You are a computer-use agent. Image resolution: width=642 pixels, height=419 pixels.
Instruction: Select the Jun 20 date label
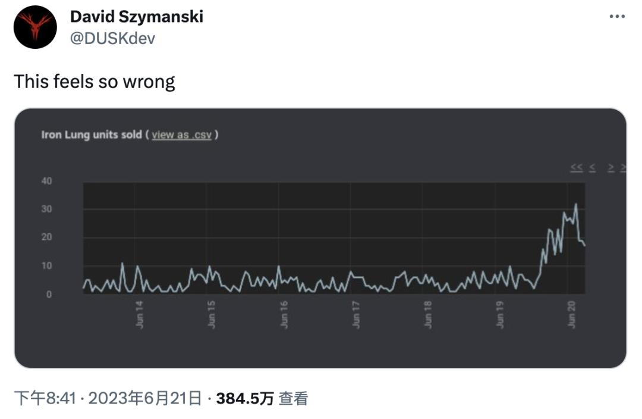pos(572,314)
